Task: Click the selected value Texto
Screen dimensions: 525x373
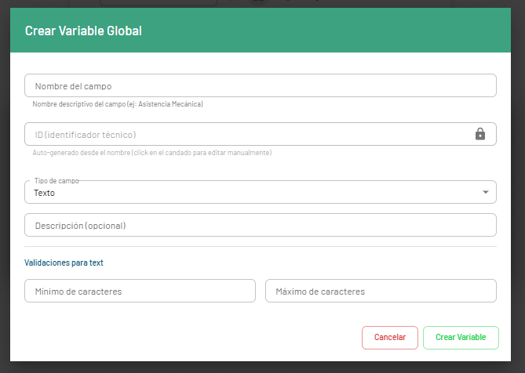Action: coord(45,193)
